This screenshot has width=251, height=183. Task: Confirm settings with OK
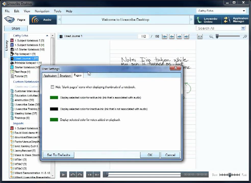point(150,155)
